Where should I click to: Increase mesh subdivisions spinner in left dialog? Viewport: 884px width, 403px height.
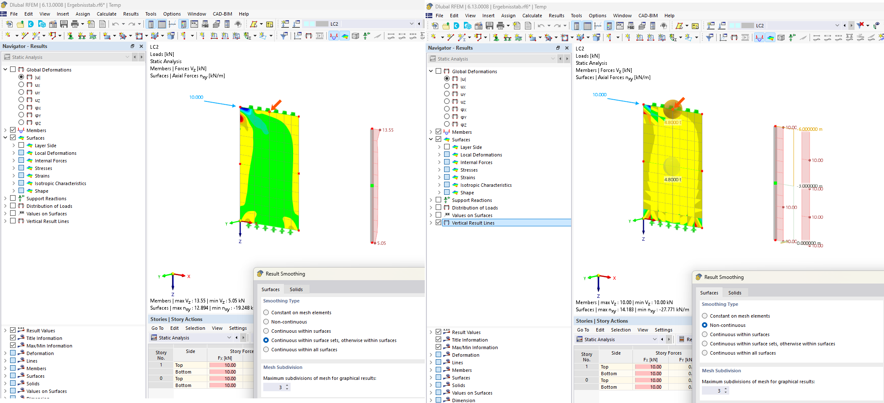(287, 385)
